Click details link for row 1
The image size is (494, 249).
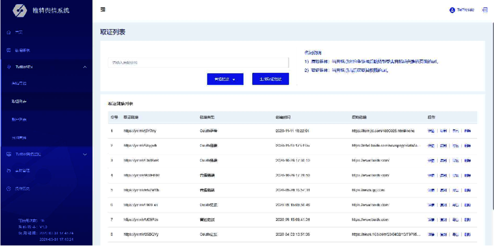431,131
